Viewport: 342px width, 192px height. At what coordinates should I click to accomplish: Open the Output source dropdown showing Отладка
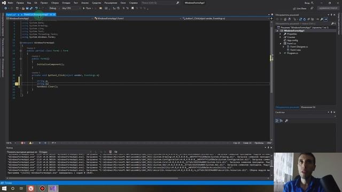point(65,152)
